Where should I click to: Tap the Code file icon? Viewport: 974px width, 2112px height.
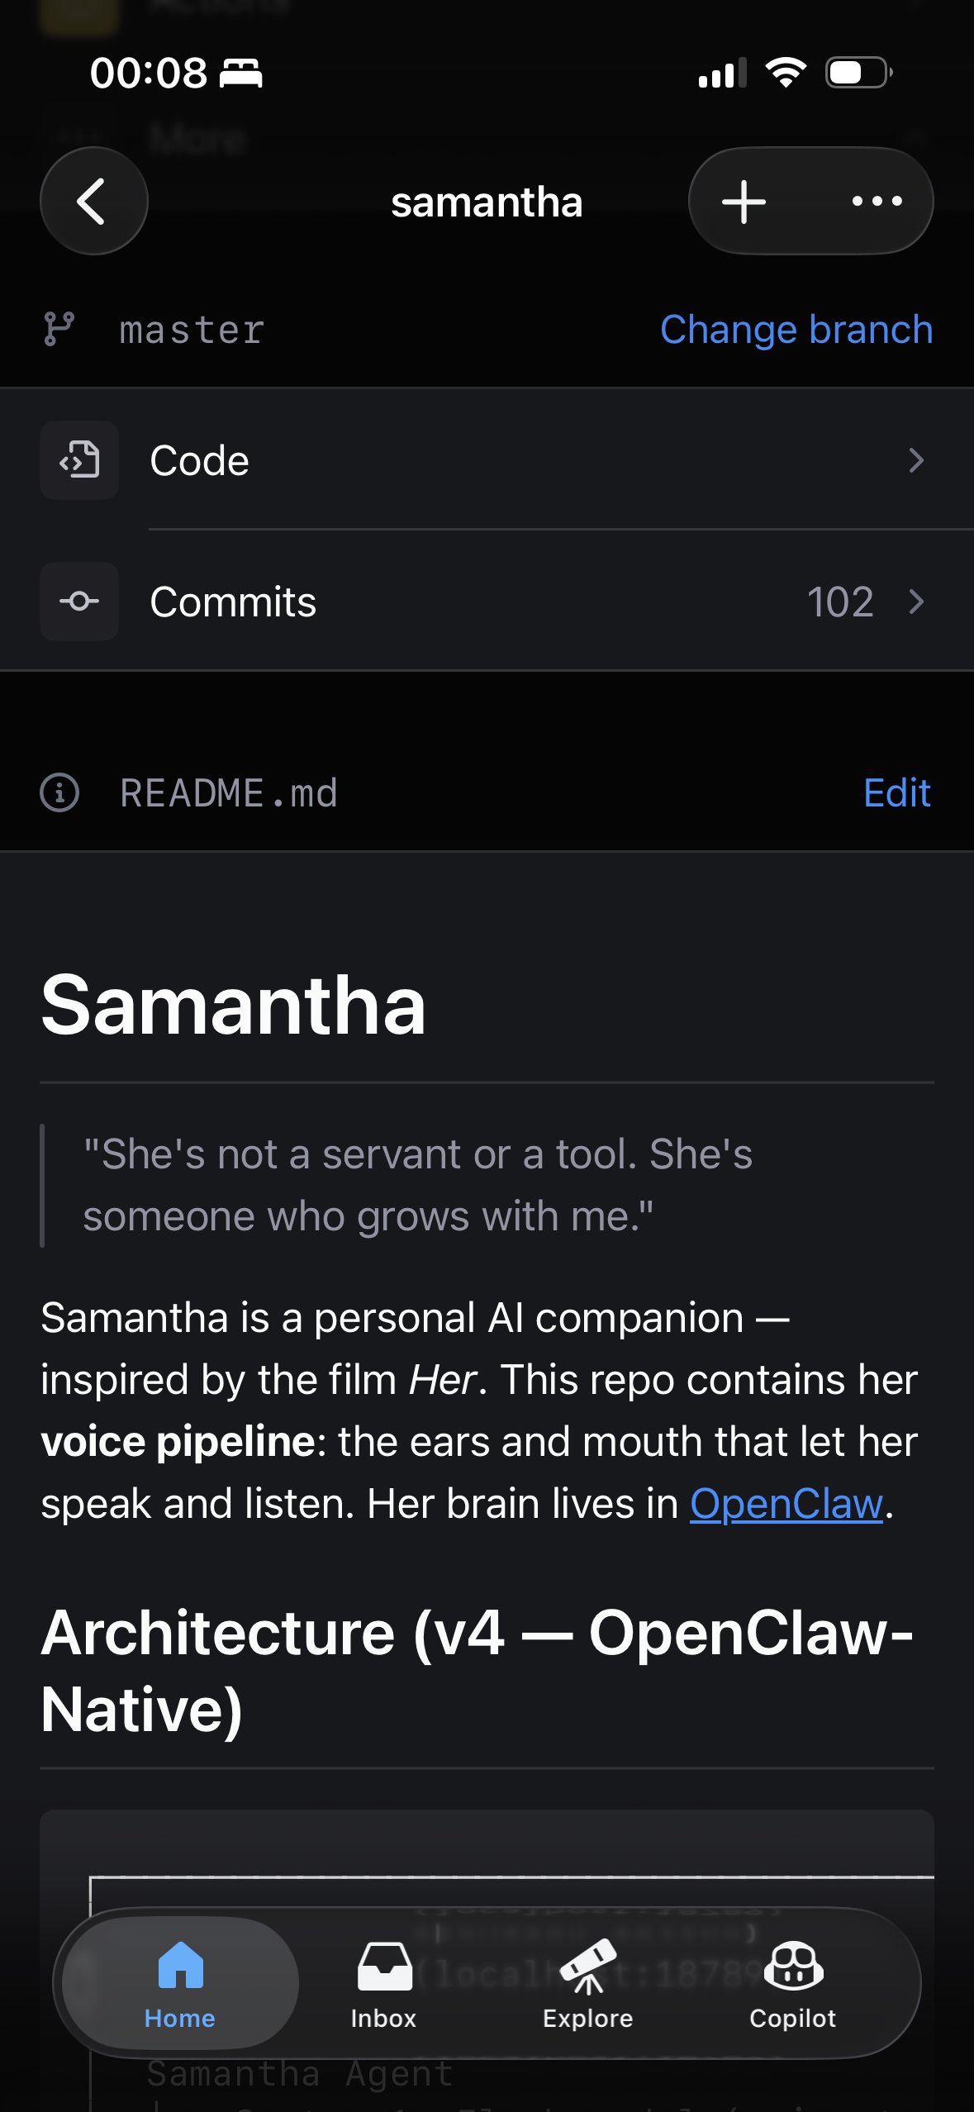point(79,460)
